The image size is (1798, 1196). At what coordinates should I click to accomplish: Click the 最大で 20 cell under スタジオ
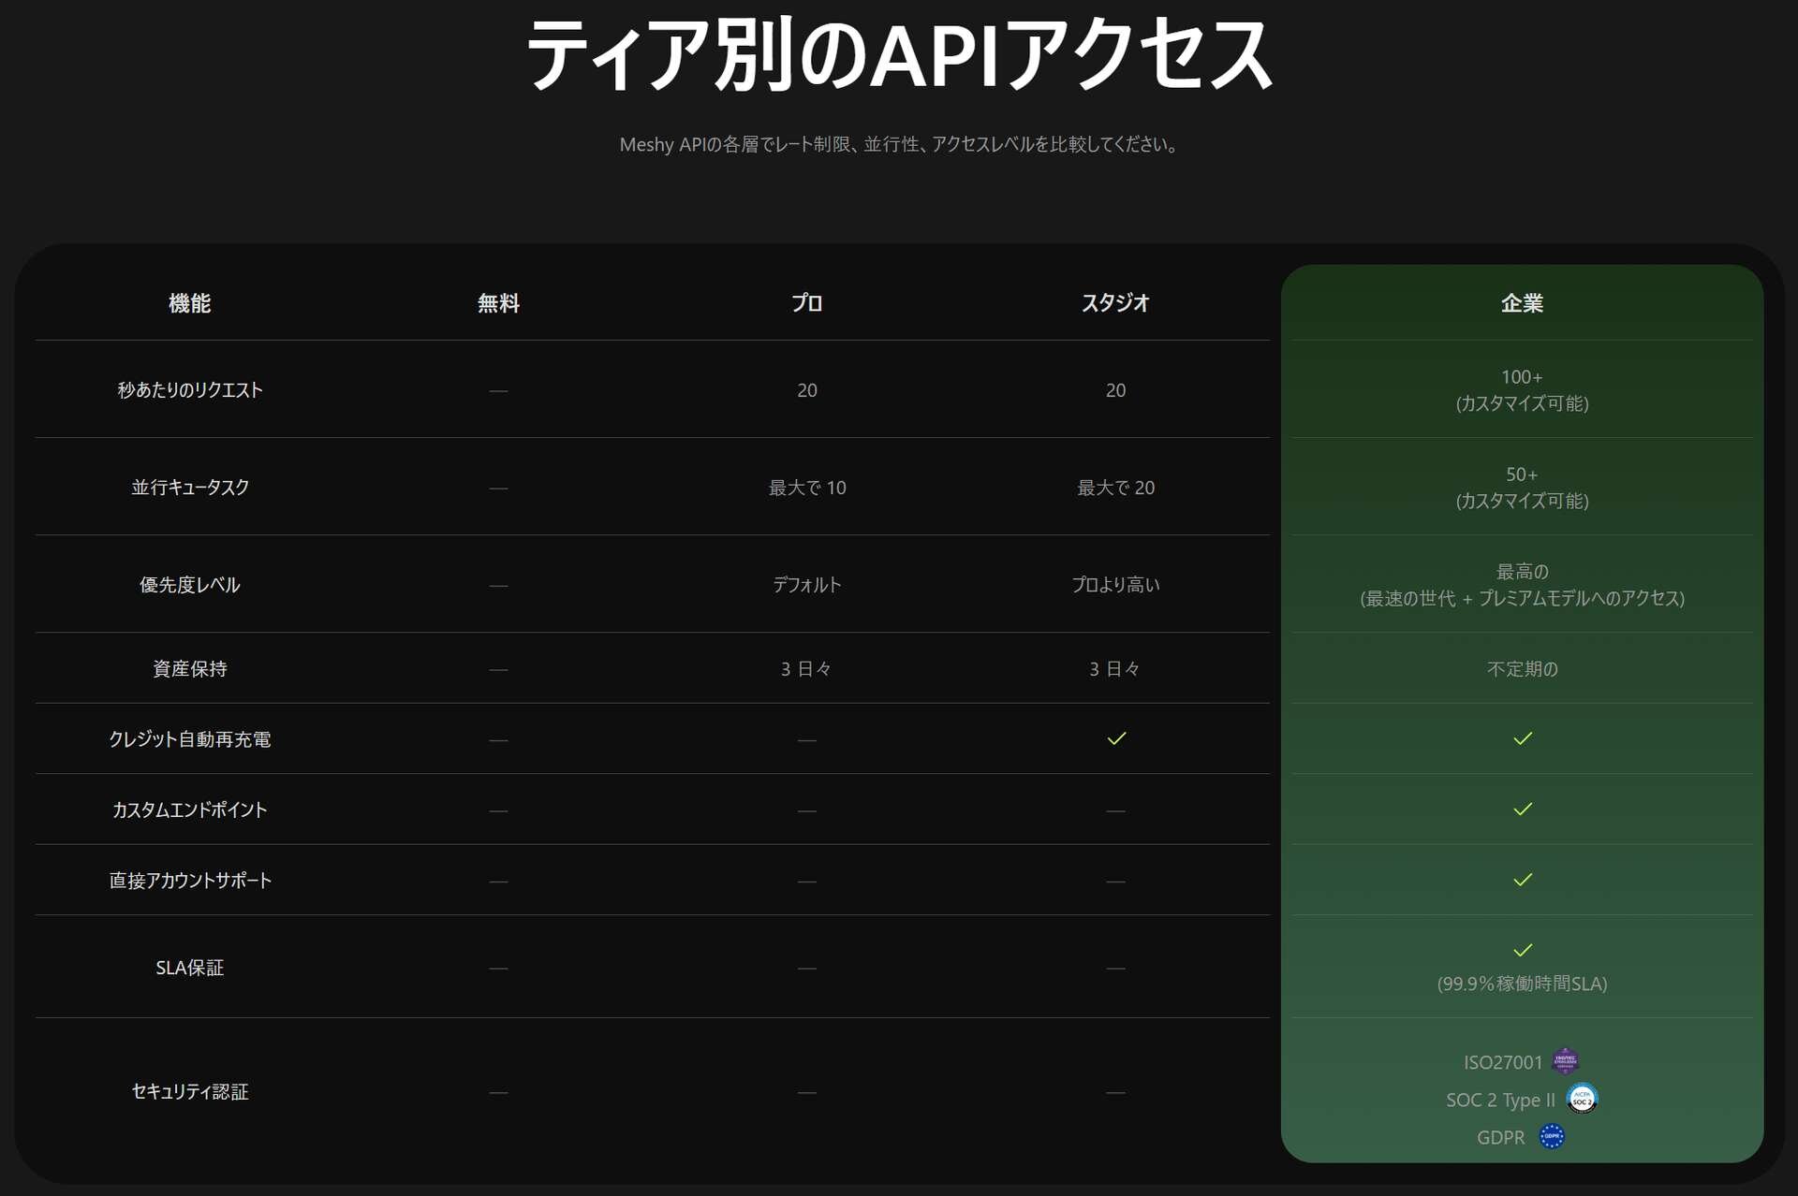(1115, 488)
